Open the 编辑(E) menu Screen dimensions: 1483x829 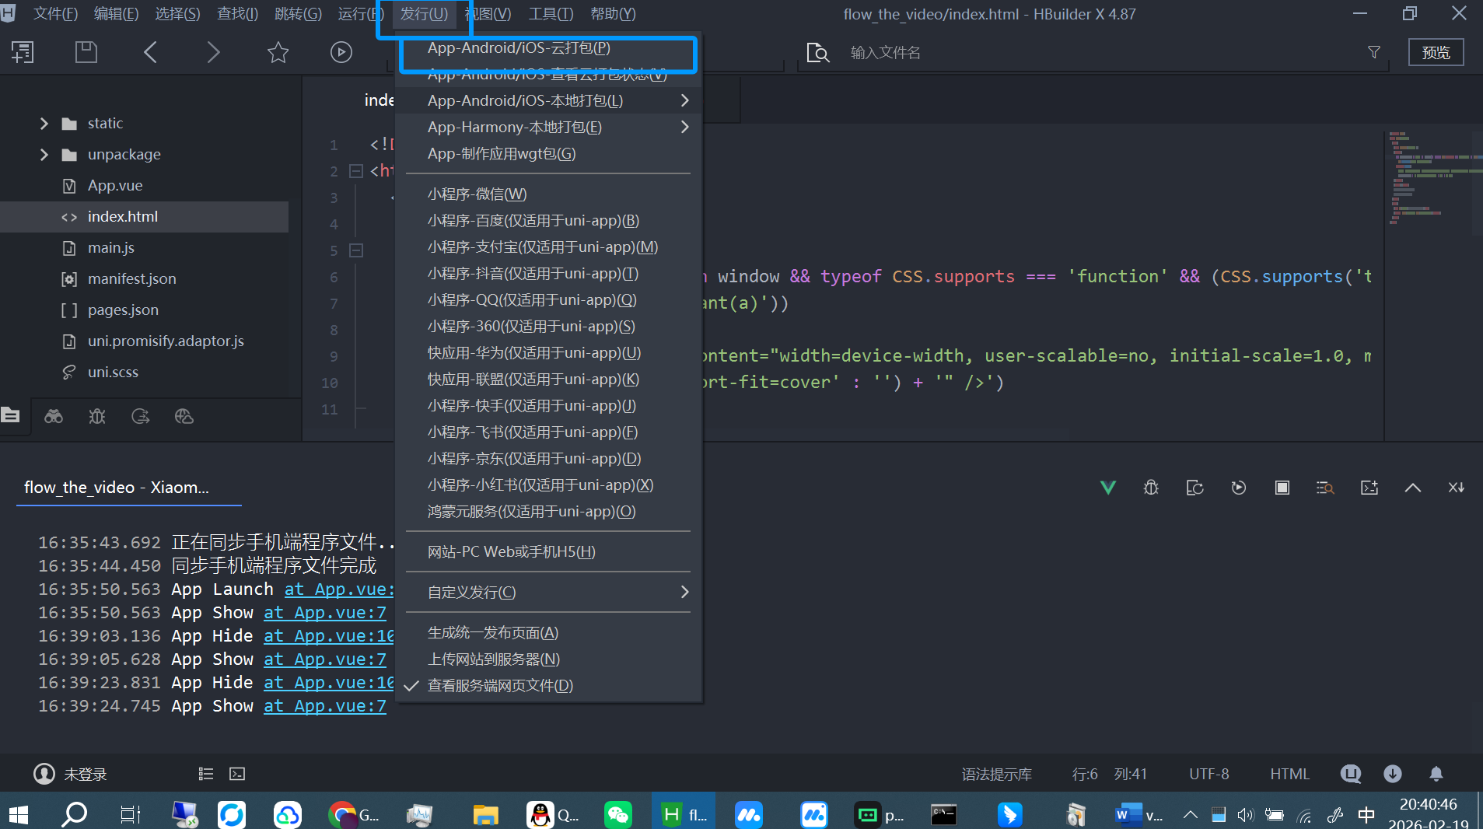pyautogui.click(x=116, y=14)
